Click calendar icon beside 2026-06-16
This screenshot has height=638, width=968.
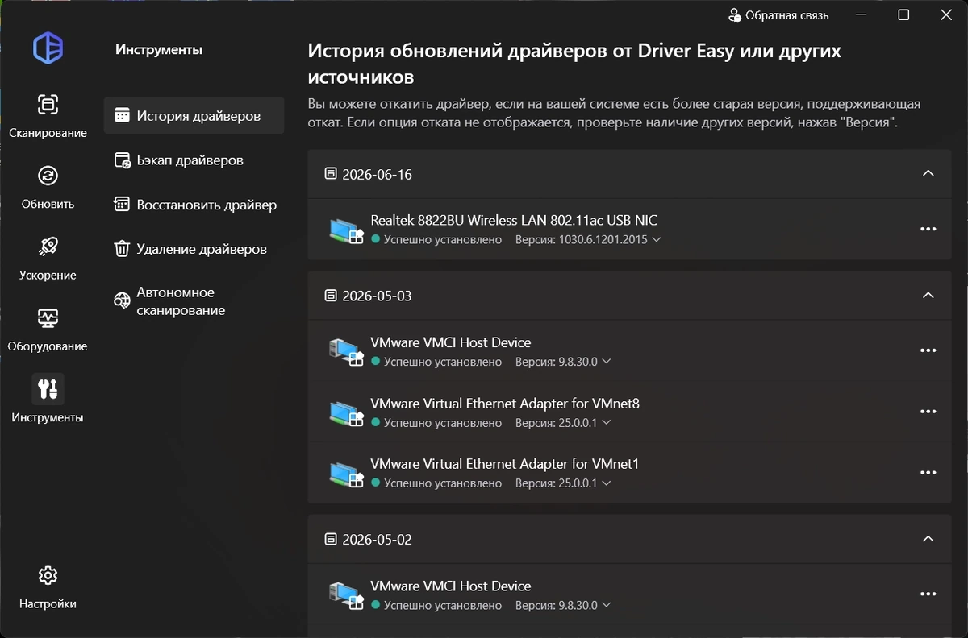coord(330,174)
